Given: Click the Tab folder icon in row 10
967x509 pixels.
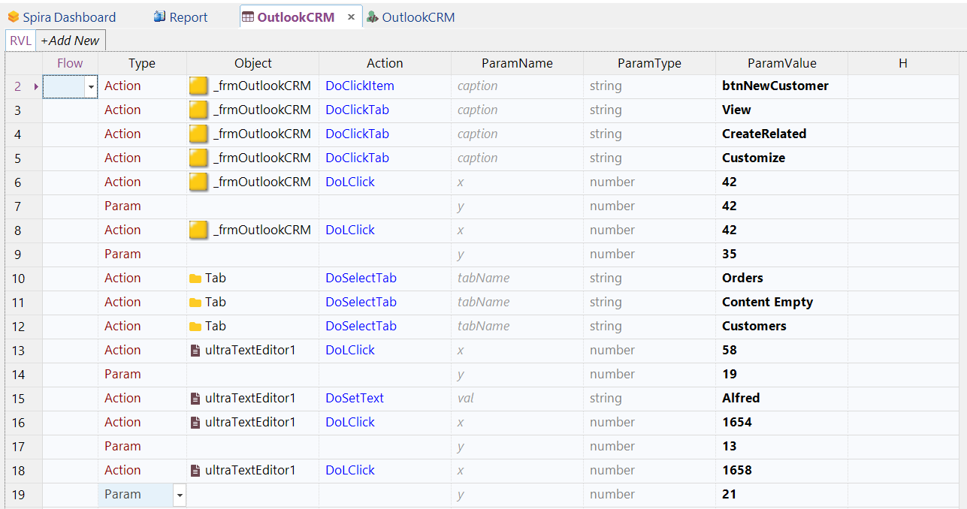Looking at the screenshot, I should tap(195, 279).
